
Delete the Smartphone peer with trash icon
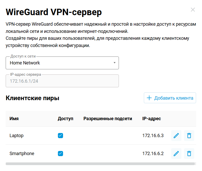tap(189, 154)
